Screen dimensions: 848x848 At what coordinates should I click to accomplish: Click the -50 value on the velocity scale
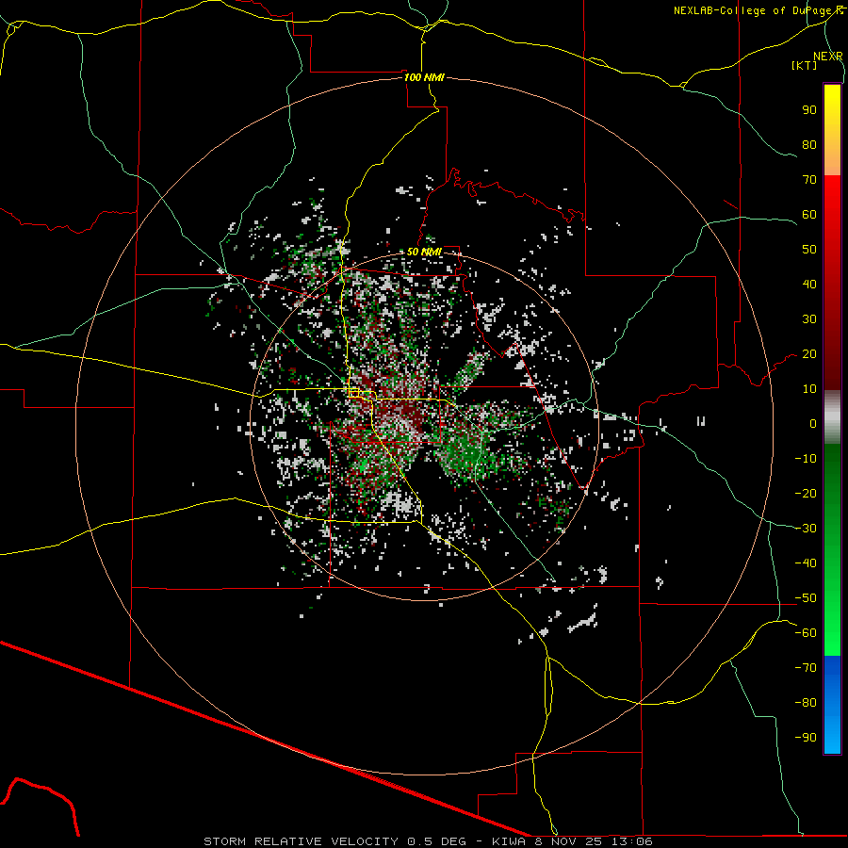click(x=806, y=598)
